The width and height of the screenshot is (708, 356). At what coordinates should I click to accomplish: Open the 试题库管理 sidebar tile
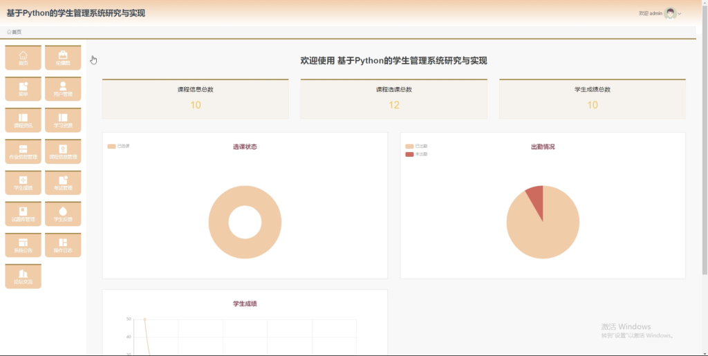point(23,214)
